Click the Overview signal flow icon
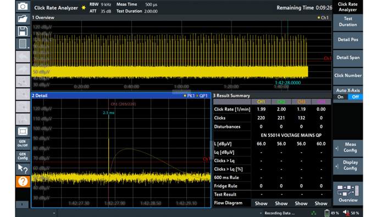382x217 pixels. click(348, 194)
